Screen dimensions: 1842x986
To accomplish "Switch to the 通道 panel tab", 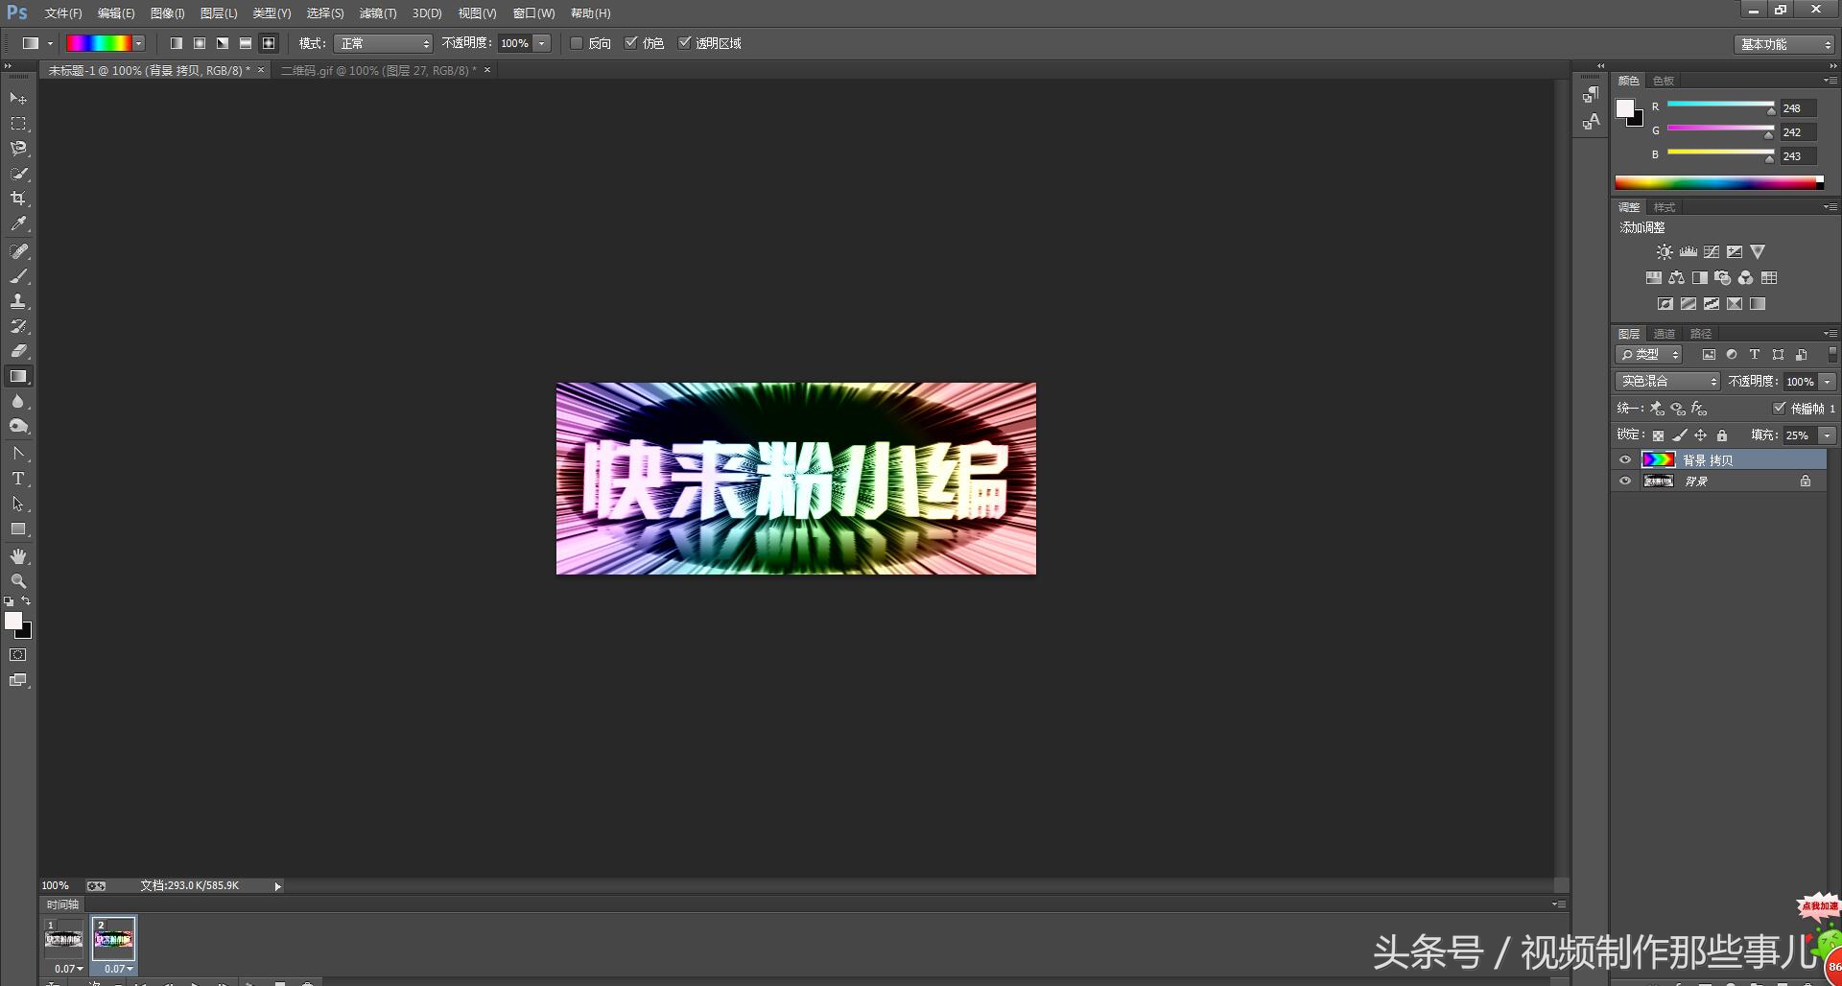I will [x=1665, y=334].
